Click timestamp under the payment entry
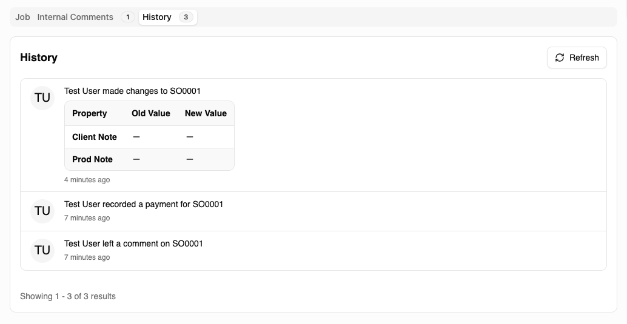The height and width of the screenshot is (324, 627). pyautogui.click(x=87, y=218)
